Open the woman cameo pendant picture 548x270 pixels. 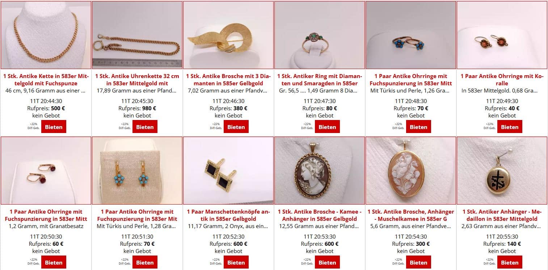coord(320,171)
